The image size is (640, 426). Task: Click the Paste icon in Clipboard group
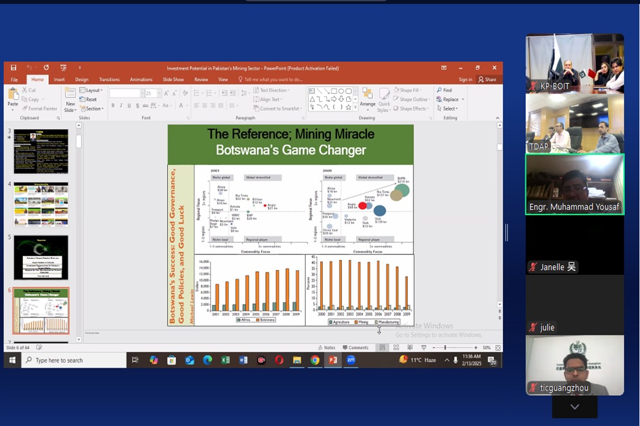coord(13,97)
